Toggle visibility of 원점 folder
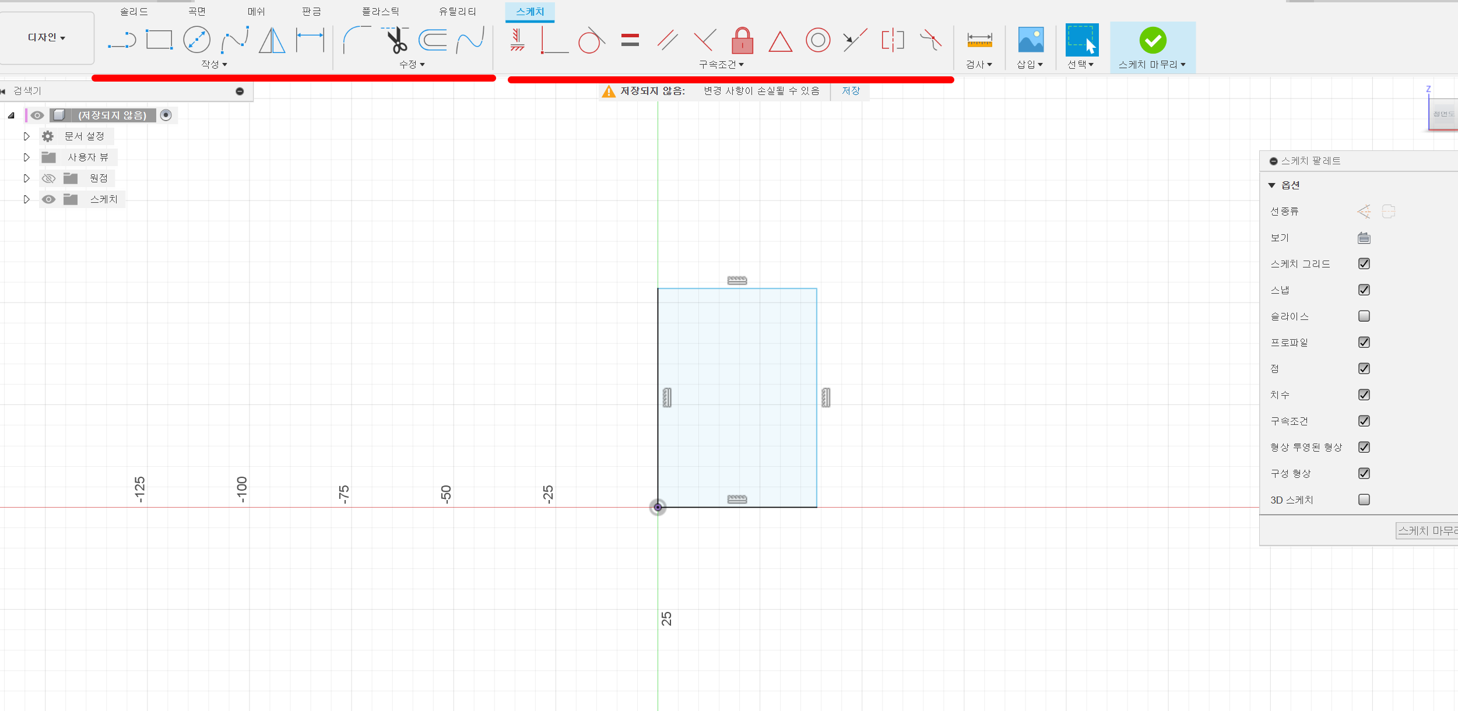 [48, 178]
